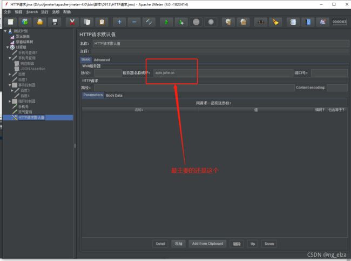
Task: Click the Start no pauses icon
Action: pyautogui.click(x=181, y=22)
